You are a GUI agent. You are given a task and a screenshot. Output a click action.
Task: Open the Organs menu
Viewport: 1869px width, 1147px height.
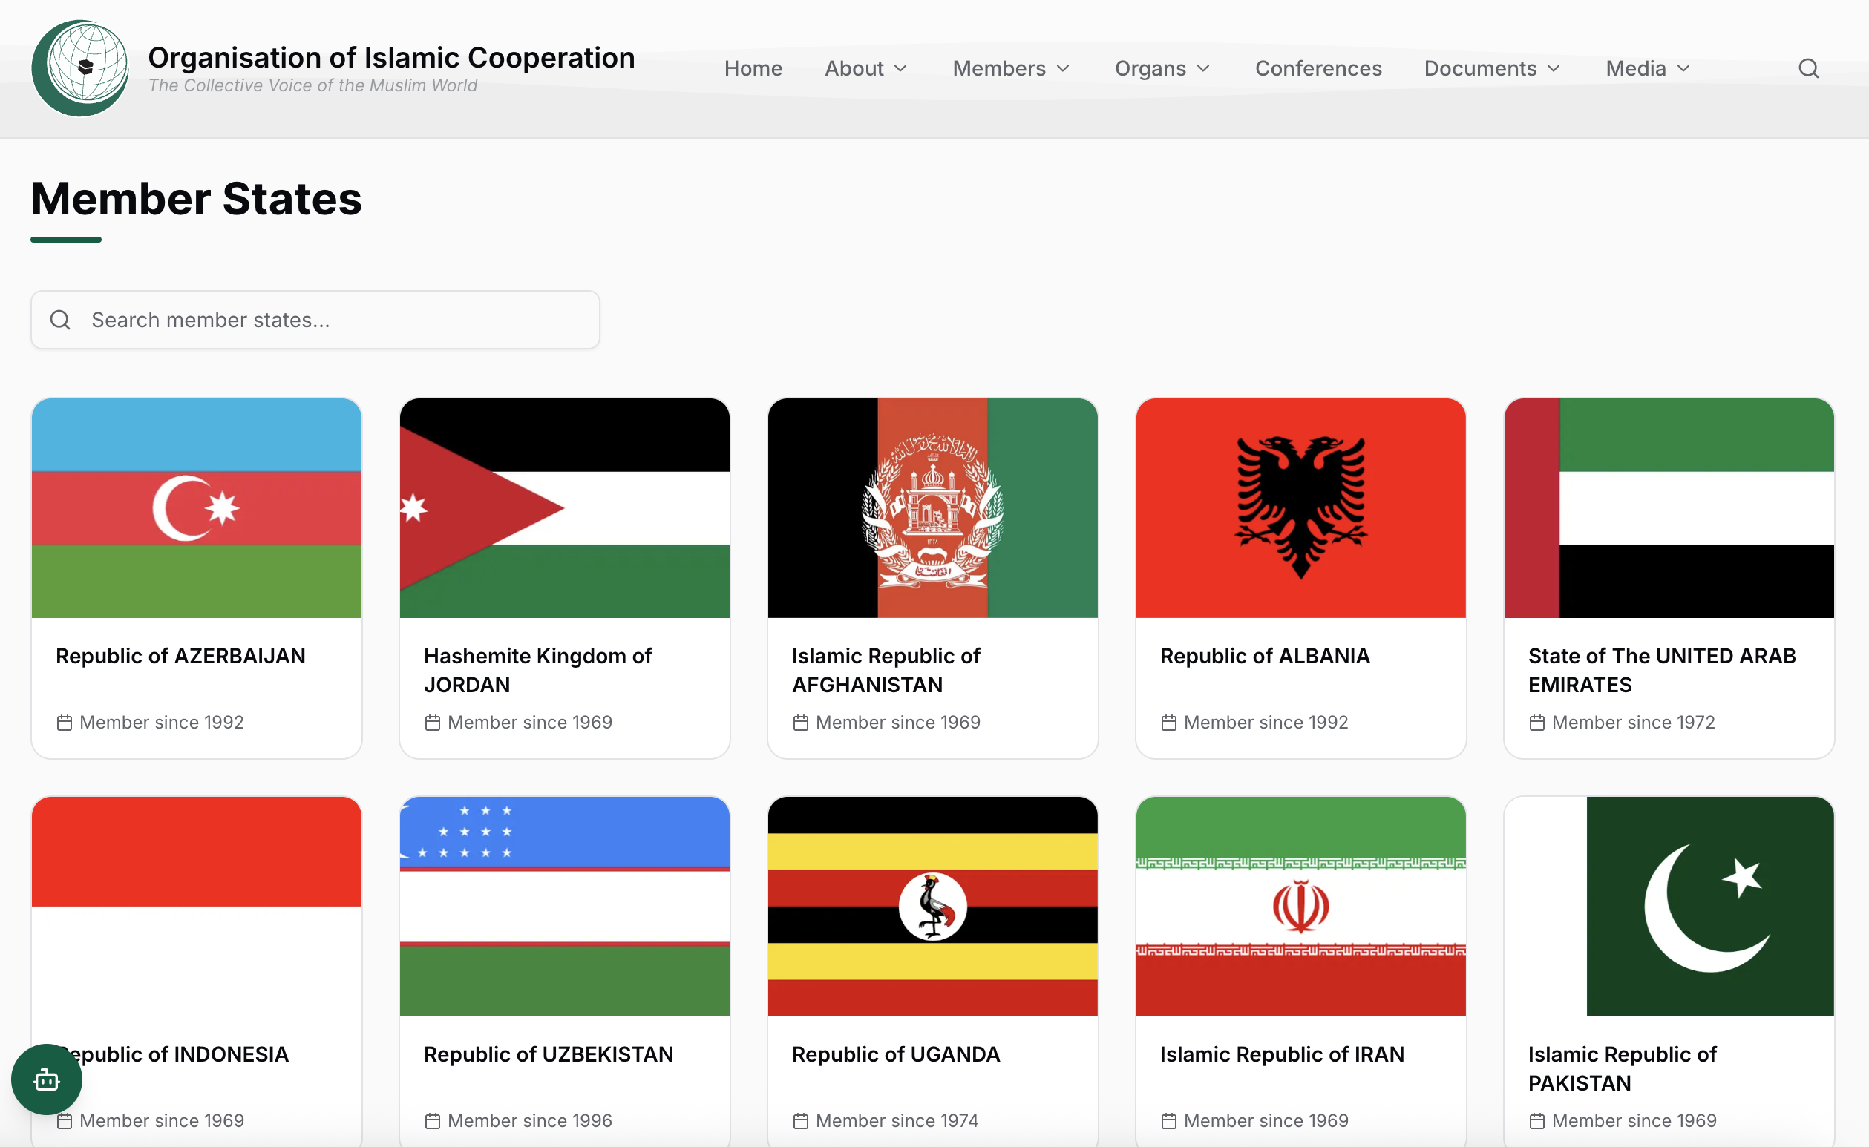point(1162,68)
